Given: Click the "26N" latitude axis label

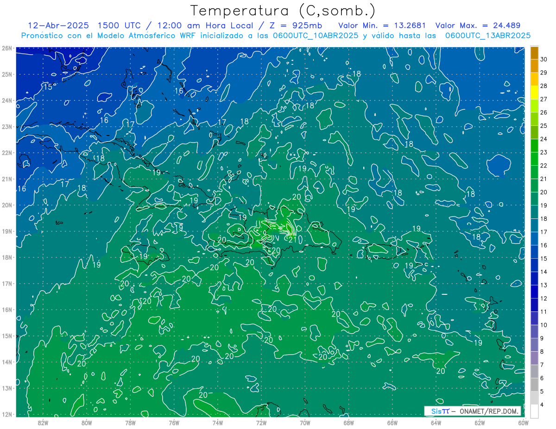Looking at the screenshot, I should click(x=7, y=48).
